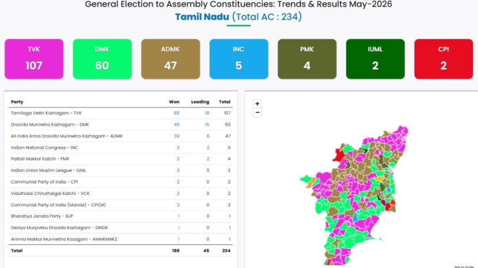Select Desiya Murpokku Dravida Kazhagam - DMDK text
The height and width of the screenshot is (268, 478).
point(59,228)
